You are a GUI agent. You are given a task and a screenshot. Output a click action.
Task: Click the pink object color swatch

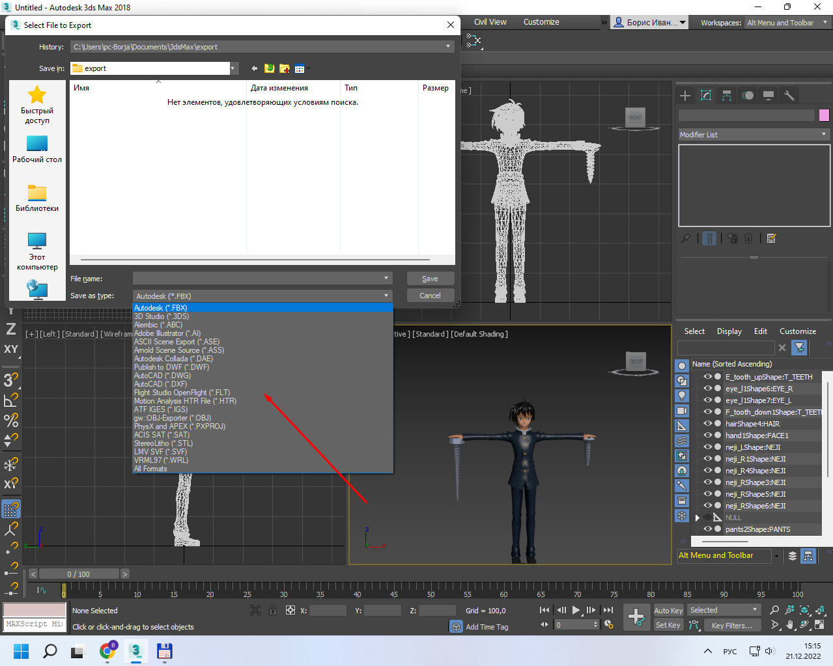[824, 115]
